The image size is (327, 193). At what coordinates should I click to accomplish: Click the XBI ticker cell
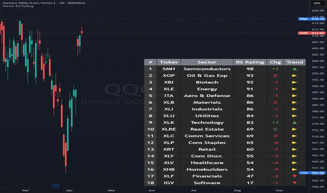[x=169, y=82]
